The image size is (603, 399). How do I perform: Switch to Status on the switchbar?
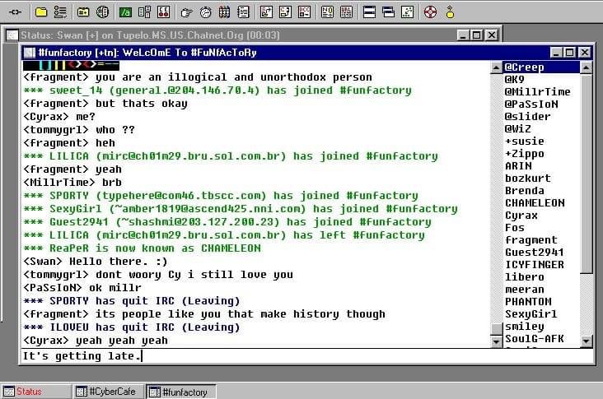pos(35,392)
